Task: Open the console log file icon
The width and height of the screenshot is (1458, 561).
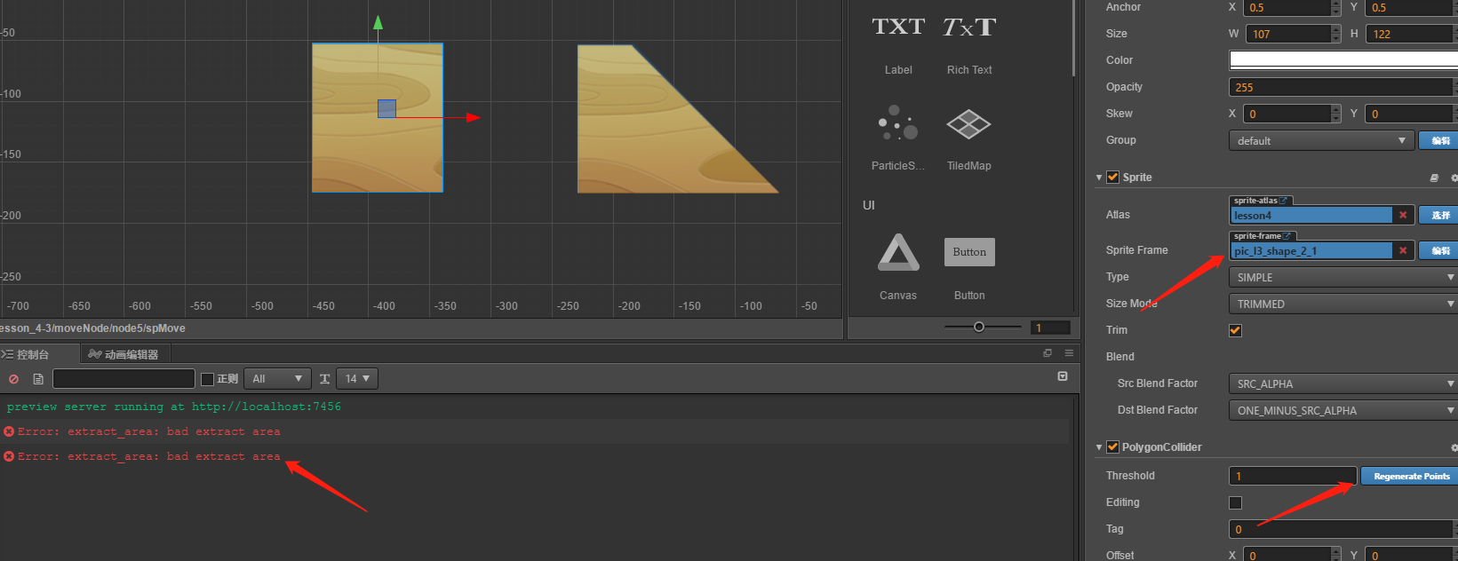Action: pyautogui.click(x=38, y=379)
